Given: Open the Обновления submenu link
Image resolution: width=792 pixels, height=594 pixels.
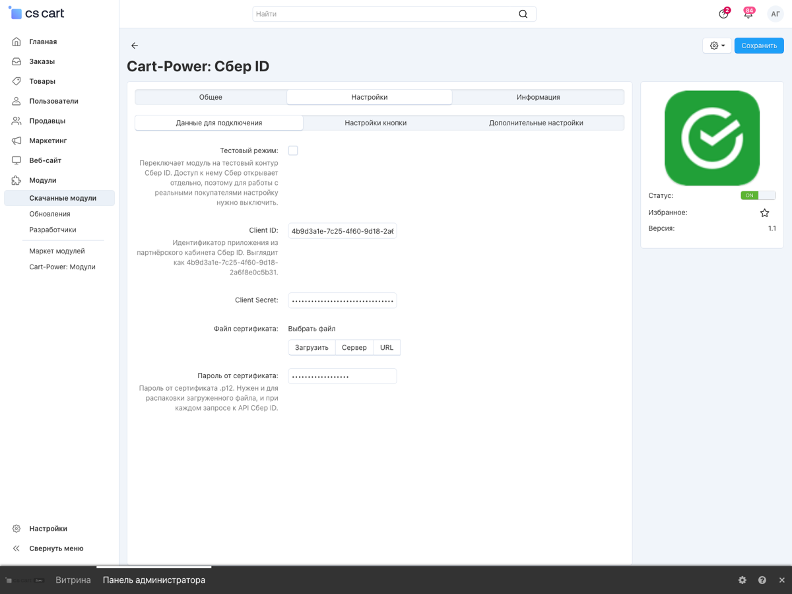Looking at the screenshot, I should (x=49, y=214).
